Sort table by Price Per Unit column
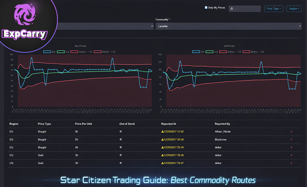Viewport: 307px width, 187px height. point(83,124)
